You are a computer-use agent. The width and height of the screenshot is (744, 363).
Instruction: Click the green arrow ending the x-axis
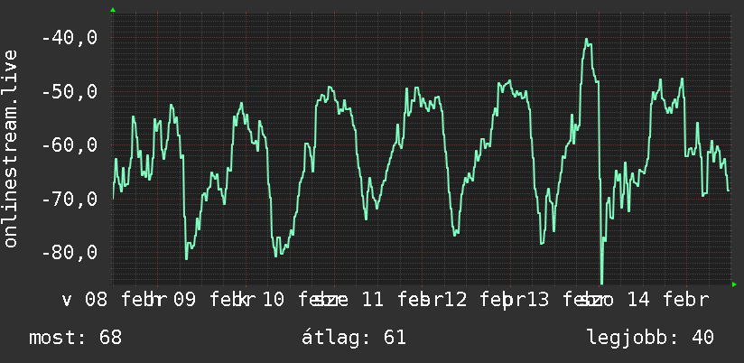coord(734,284)
